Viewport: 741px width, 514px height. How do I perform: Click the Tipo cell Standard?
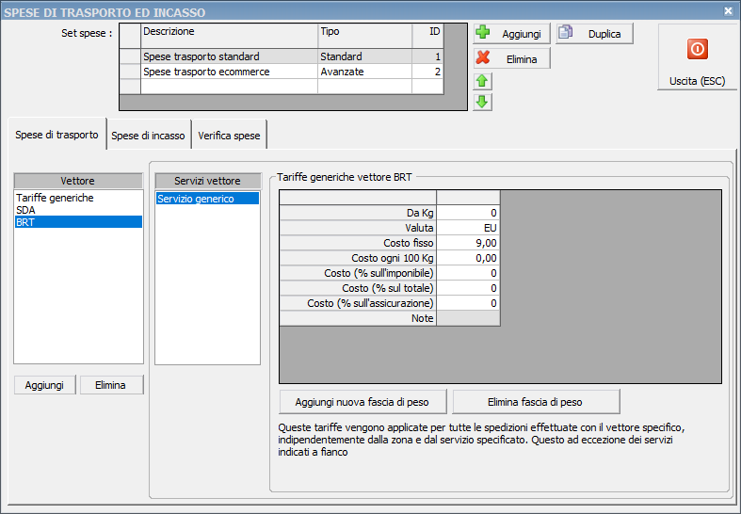[x=364, y=56]
